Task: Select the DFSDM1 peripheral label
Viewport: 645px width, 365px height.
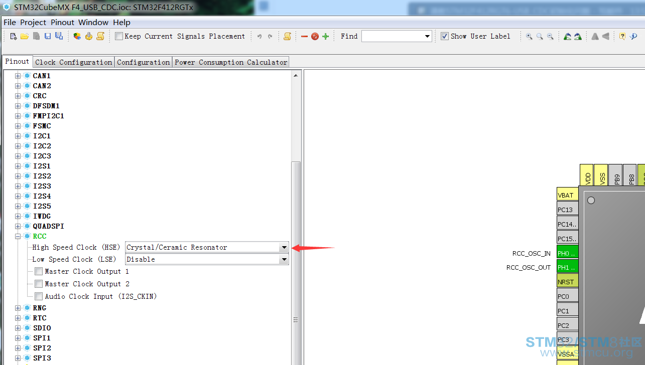Action: click(46, 106)
